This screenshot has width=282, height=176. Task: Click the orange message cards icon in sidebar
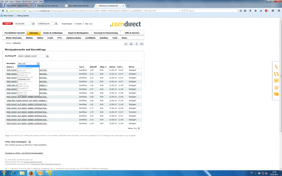click(276, 94)
